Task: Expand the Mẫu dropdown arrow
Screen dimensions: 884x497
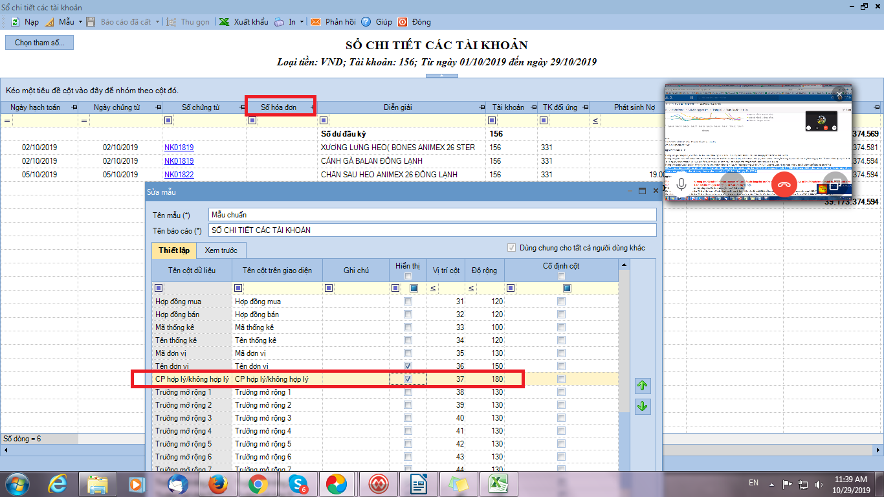Action: coord(80,22)
